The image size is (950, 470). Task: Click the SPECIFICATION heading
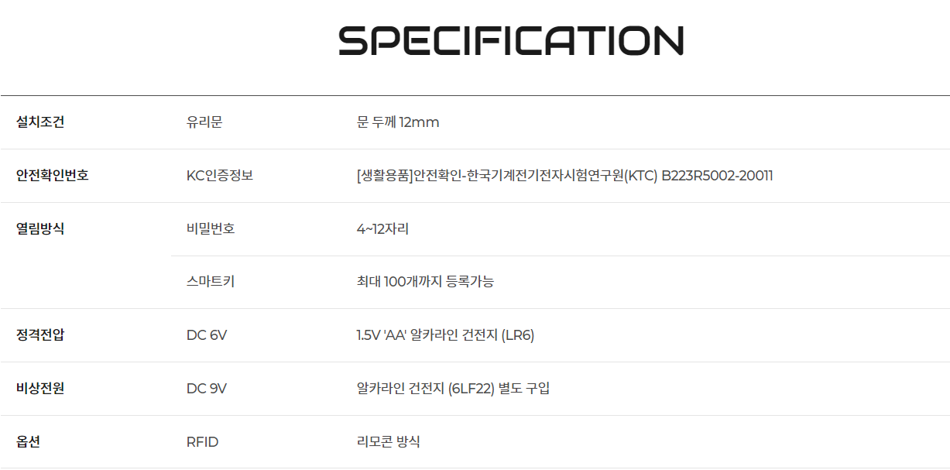click(x=511, y=40)
